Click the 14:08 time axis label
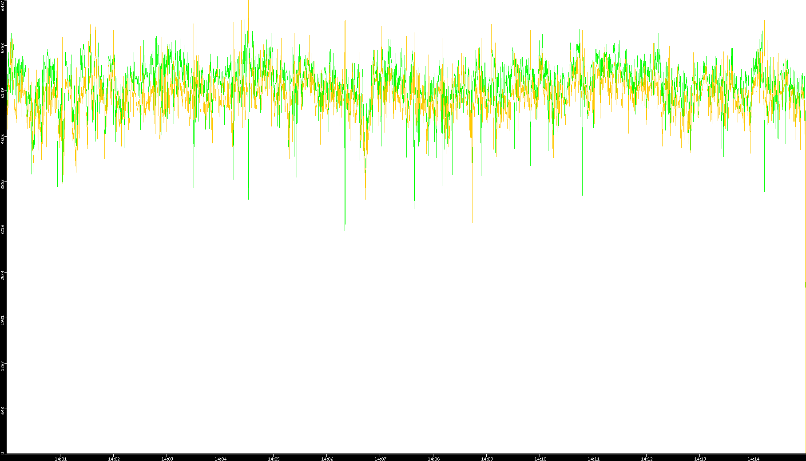This screenshot has width=806, height=461. [x=433, y=459]
